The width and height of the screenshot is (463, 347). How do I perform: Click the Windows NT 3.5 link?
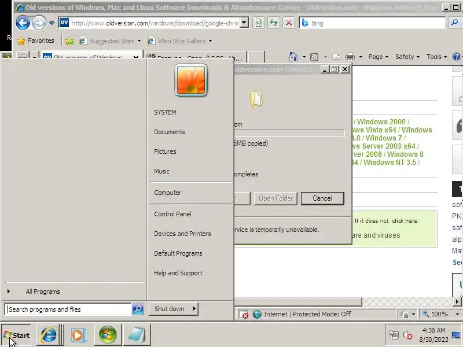[389, 163]
